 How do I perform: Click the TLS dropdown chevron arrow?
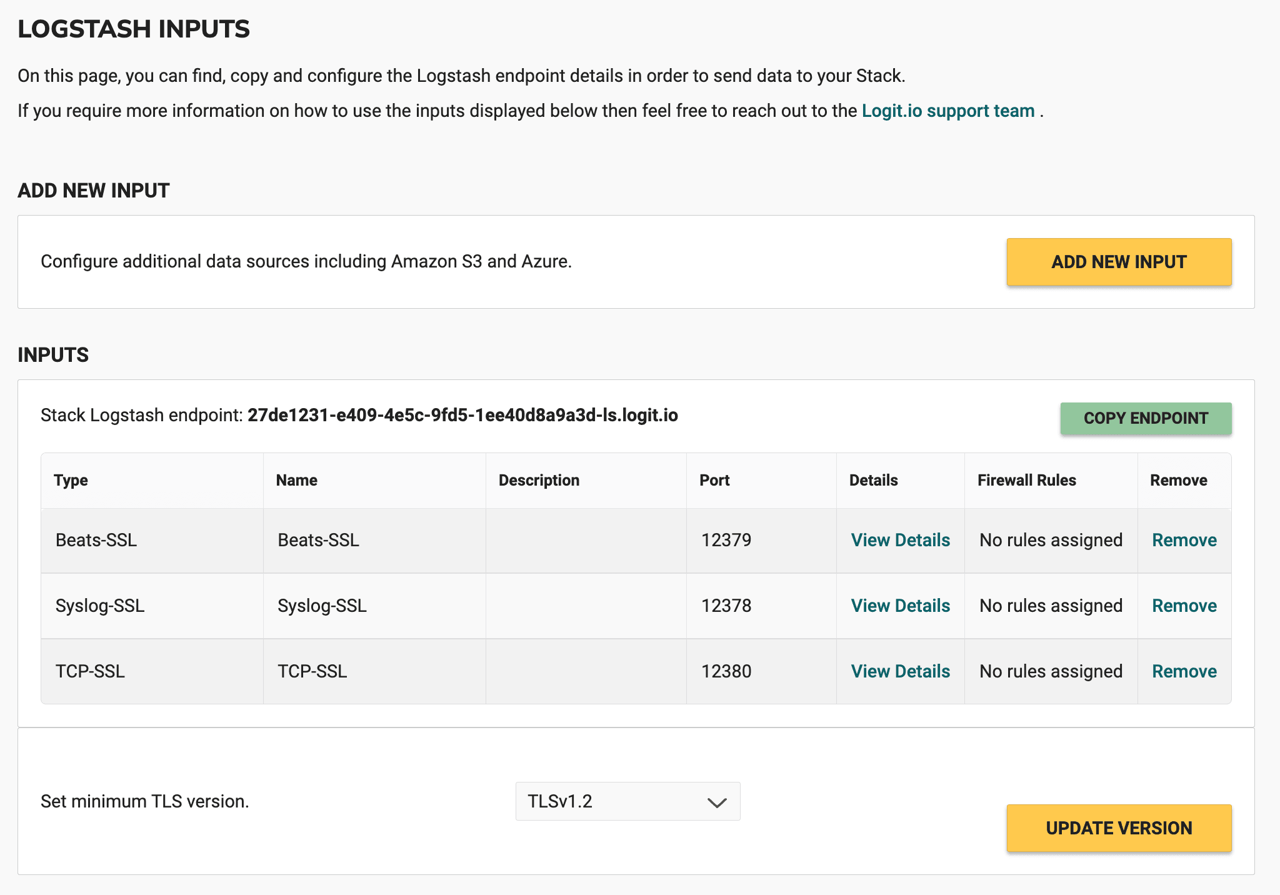[x=716, y=802]
